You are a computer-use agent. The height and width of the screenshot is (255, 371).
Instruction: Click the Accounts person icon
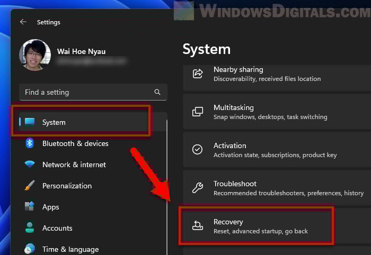click(x=30, y=227)
